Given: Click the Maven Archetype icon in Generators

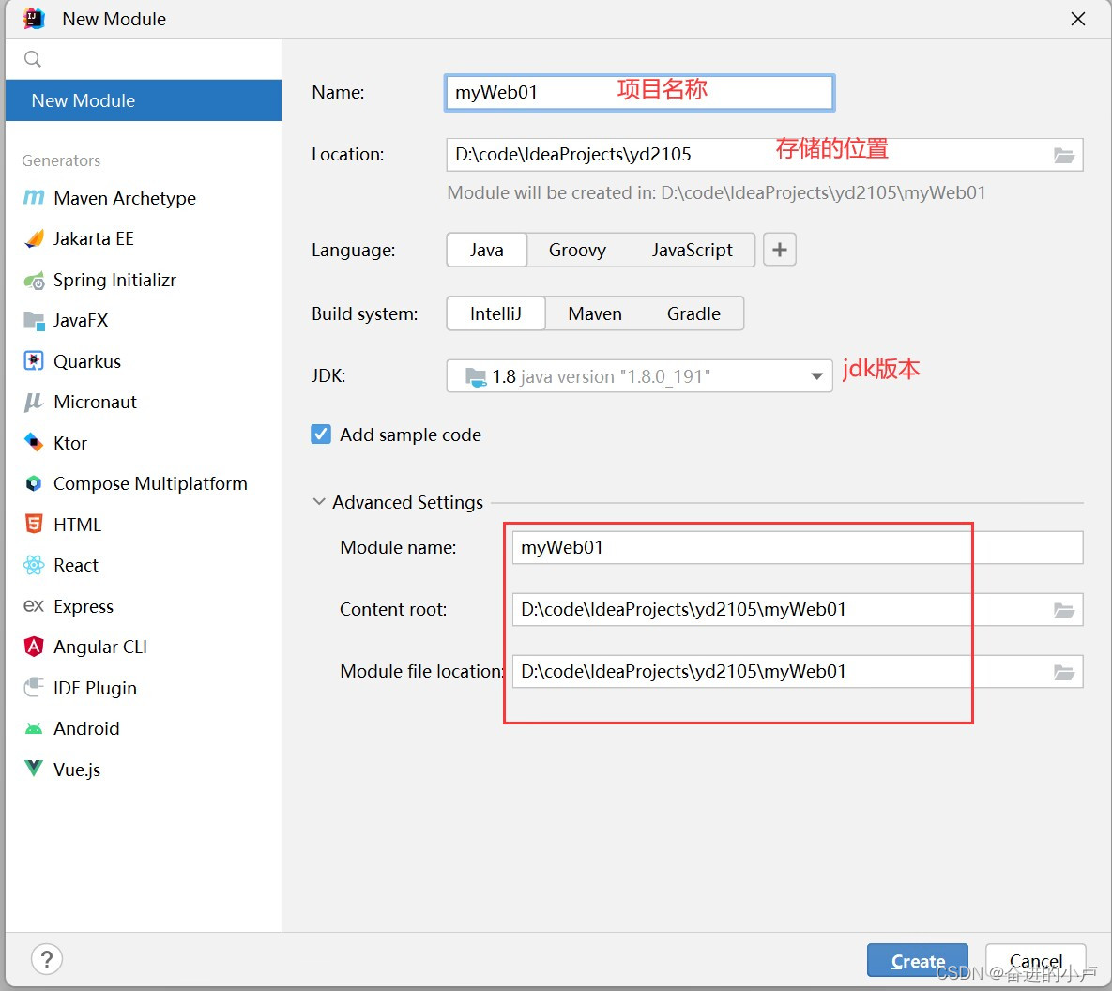Looking at the screenshot, I should [34, 198].
